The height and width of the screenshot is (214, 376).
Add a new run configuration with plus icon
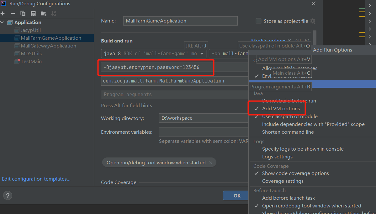(3, 14)
